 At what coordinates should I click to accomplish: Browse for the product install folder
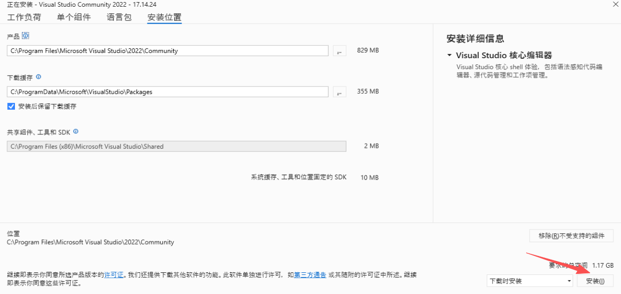(x=339, y=51)
